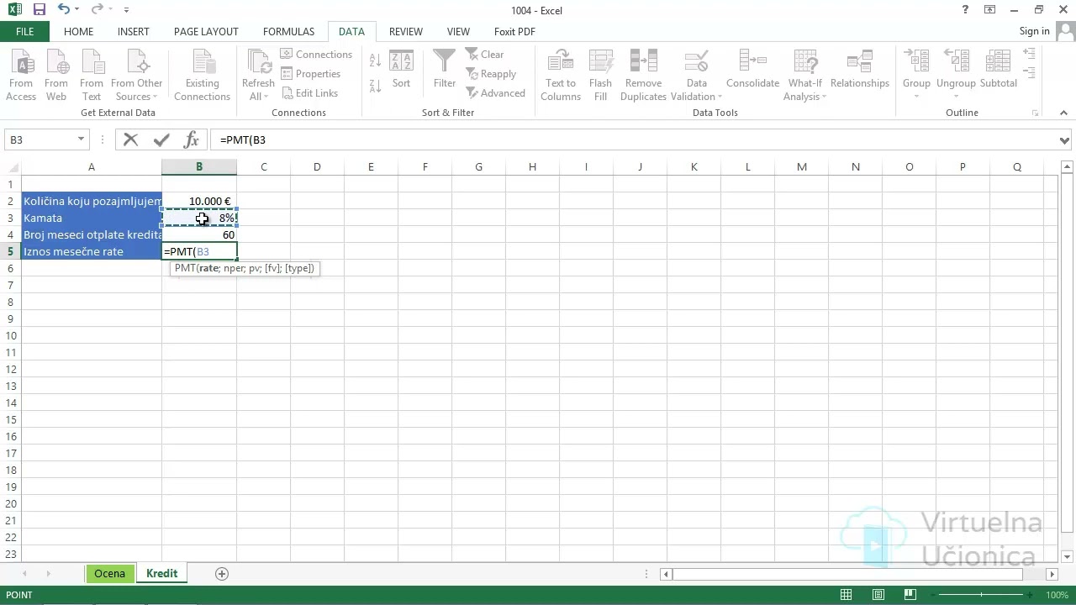
Task: Click the Consolidate icon
Action: coord(752,70)
